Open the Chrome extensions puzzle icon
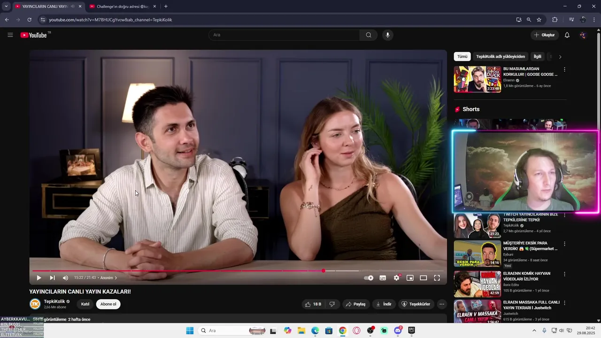 (555, 20)
